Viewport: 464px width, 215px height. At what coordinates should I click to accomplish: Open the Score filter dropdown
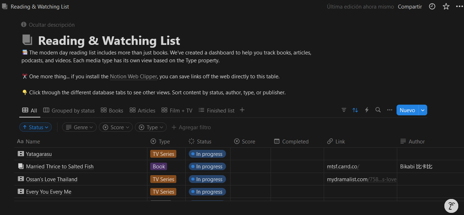pos(116,127)
